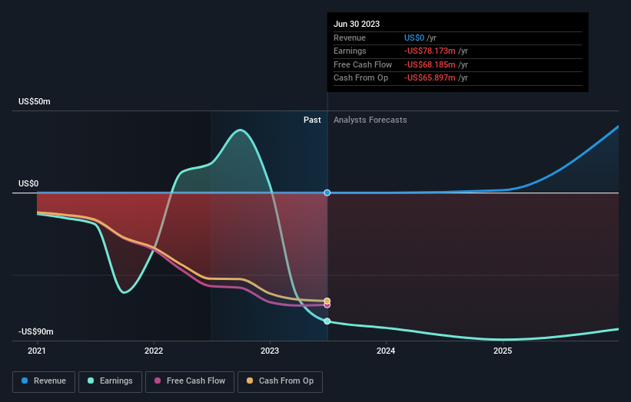Click the blue Revenue data point marker
The width and height of the screenshot is (631, 402).
coord(327,193)
